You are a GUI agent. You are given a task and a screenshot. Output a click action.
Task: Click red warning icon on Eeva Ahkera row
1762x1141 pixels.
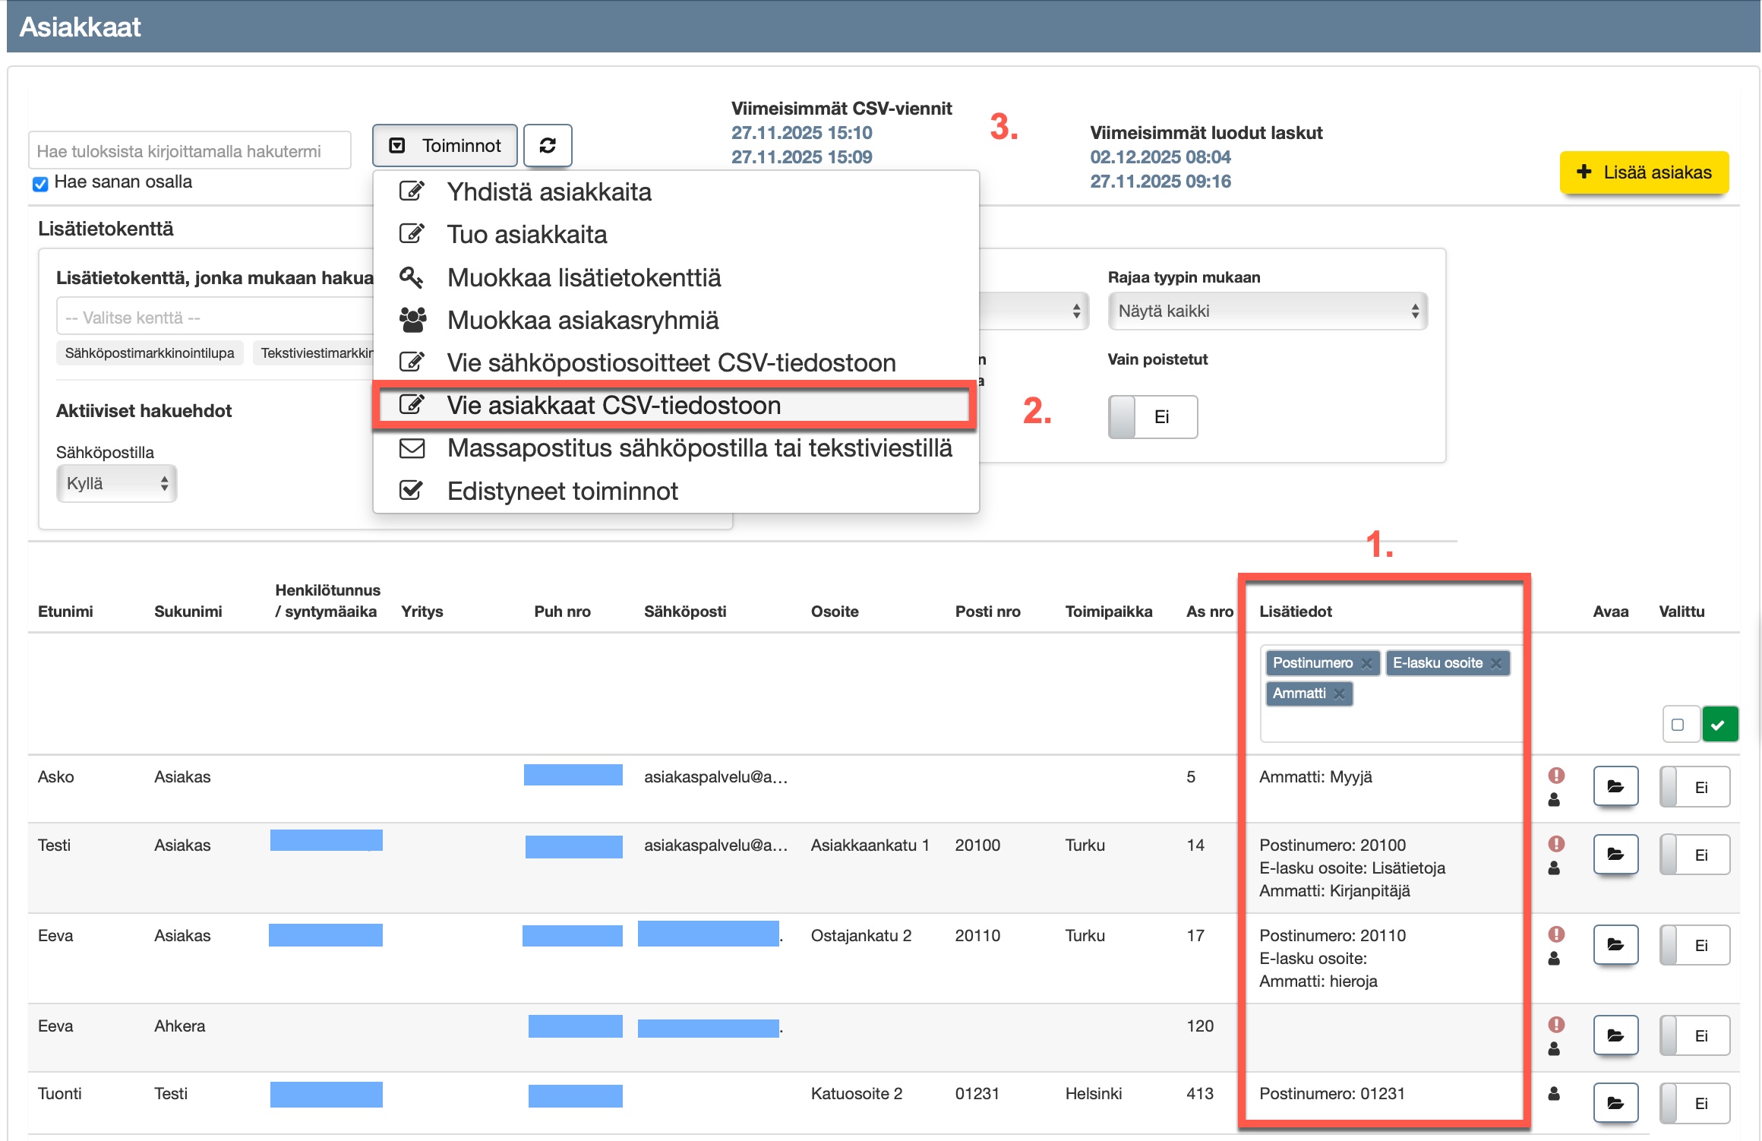[x=1556, y=1025]
